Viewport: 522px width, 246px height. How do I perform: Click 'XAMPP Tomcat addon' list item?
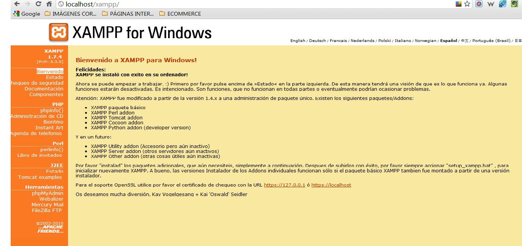117,117
